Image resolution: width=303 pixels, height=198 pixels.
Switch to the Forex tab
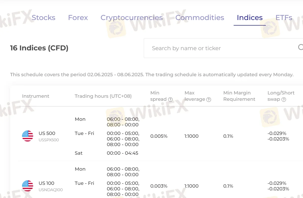point(78,17)
